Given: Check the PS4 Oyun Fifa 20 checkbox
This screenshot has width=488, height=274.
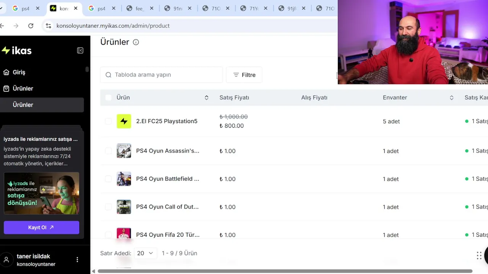Looking at the screenshot, I should (x=108, y=235).
